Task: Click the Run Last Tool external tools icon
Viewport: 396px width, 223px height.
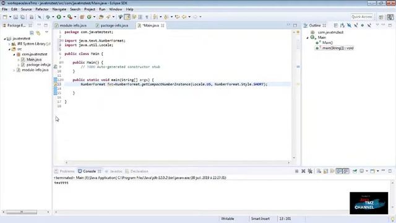Action: tap(70, 17)
